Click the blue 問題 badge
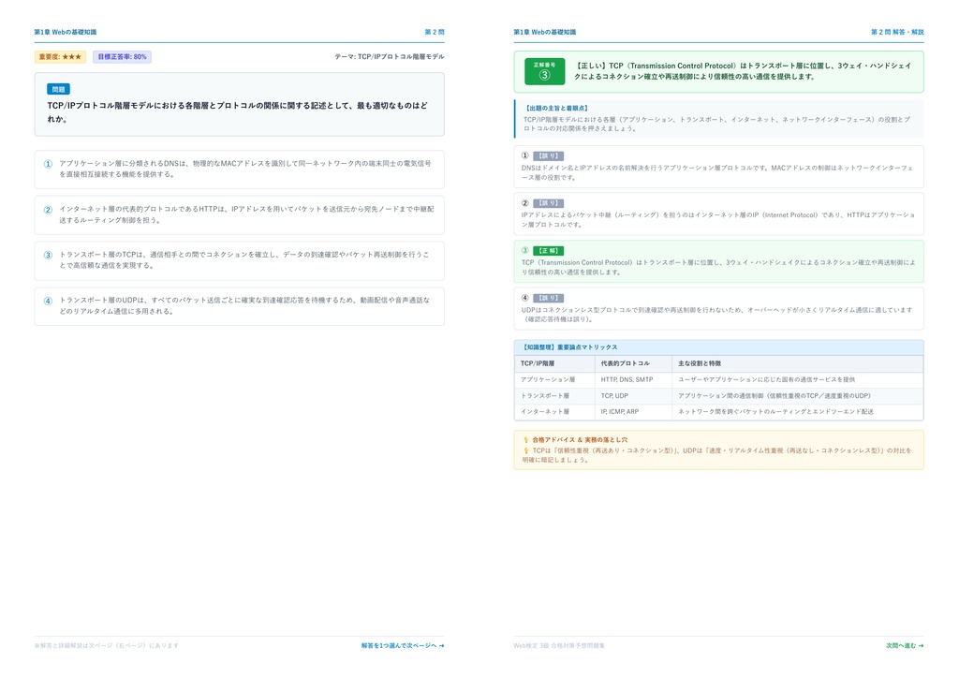Screen dimensions: 959x678 tap(59, 89)
